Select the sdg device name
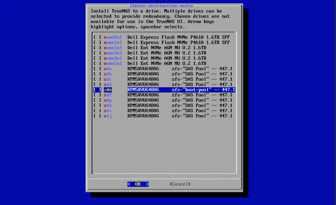336x205 pixels. (108, 100)
